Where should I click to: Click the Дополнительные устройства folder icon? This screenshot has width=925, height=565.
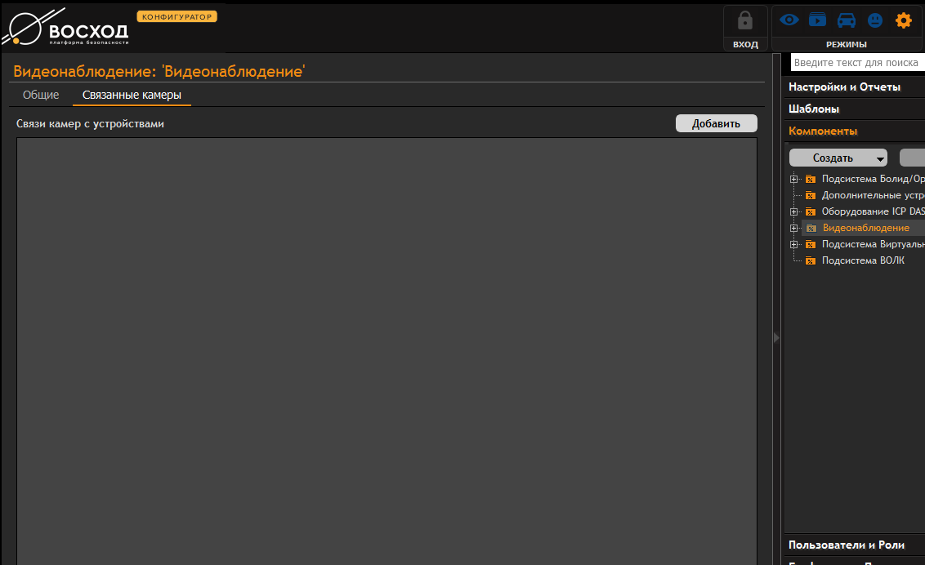tap(811, 196)
